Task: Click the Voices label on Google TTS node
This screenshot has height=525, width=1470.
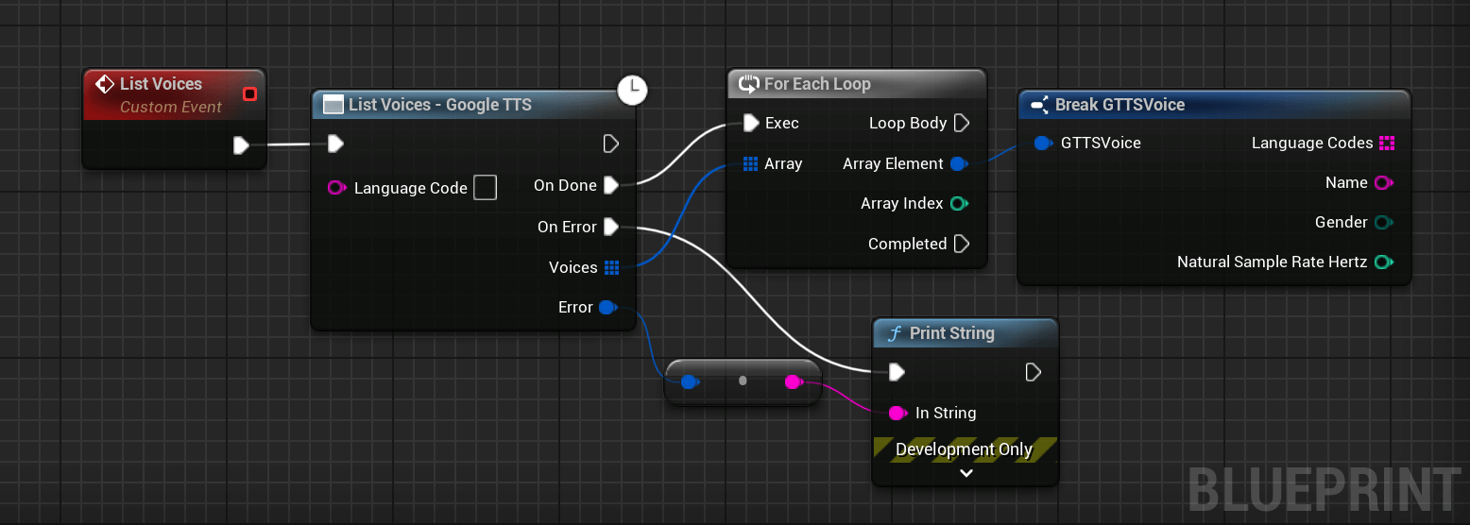Action: [573, 267]
